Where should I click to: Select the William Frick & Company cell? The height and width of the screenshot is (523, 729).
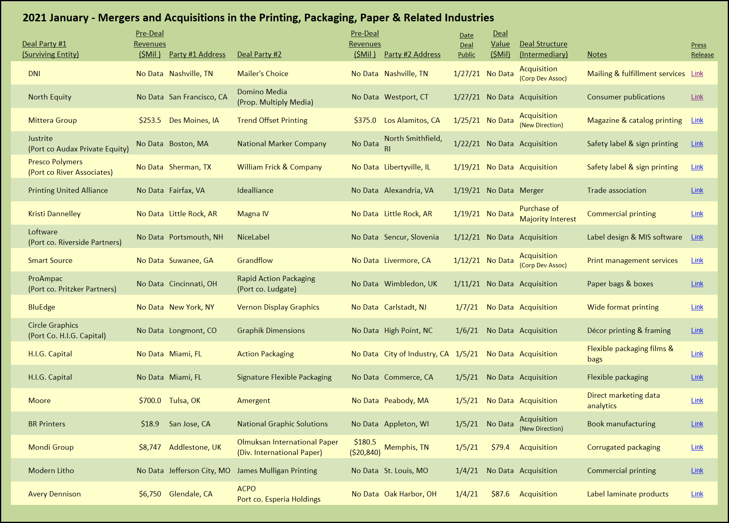pyautogui.click(x=280, y=167)
